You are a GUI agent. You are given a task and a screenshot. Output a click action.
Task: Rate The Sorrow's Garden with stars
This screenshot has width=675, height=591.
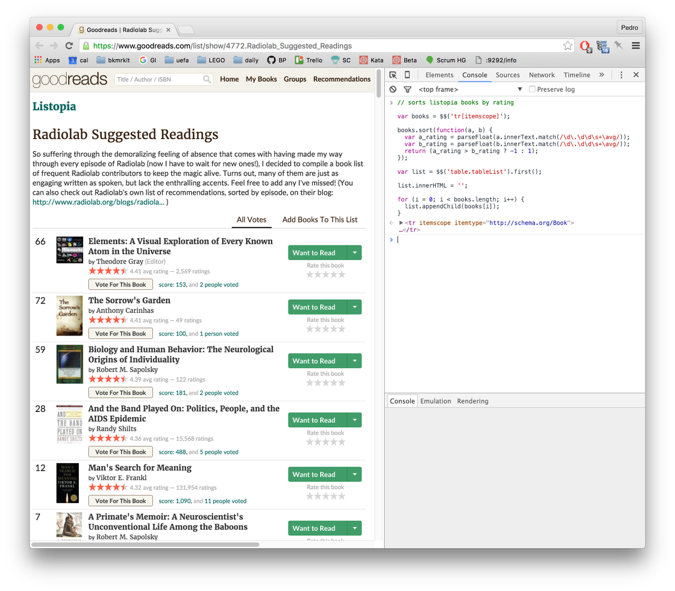point(326,329)
